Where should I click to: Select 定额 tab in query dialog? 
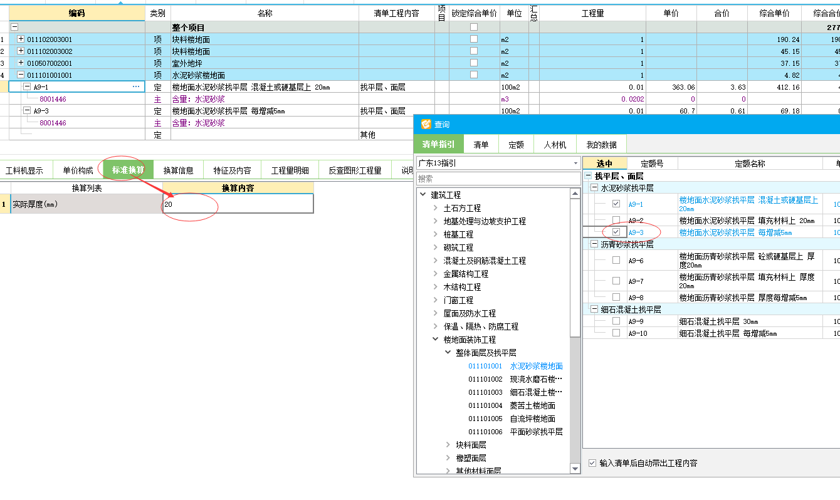517,145
